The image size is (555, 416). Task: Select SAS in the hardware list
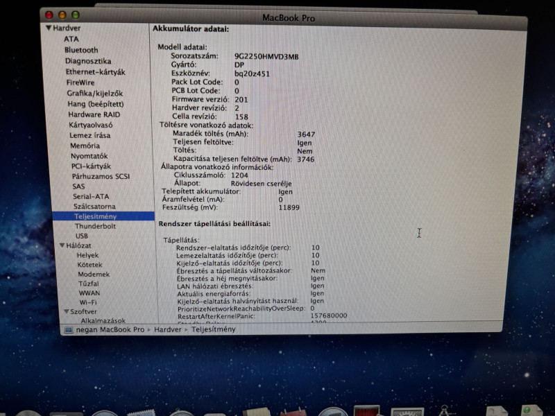click(78, 186)
